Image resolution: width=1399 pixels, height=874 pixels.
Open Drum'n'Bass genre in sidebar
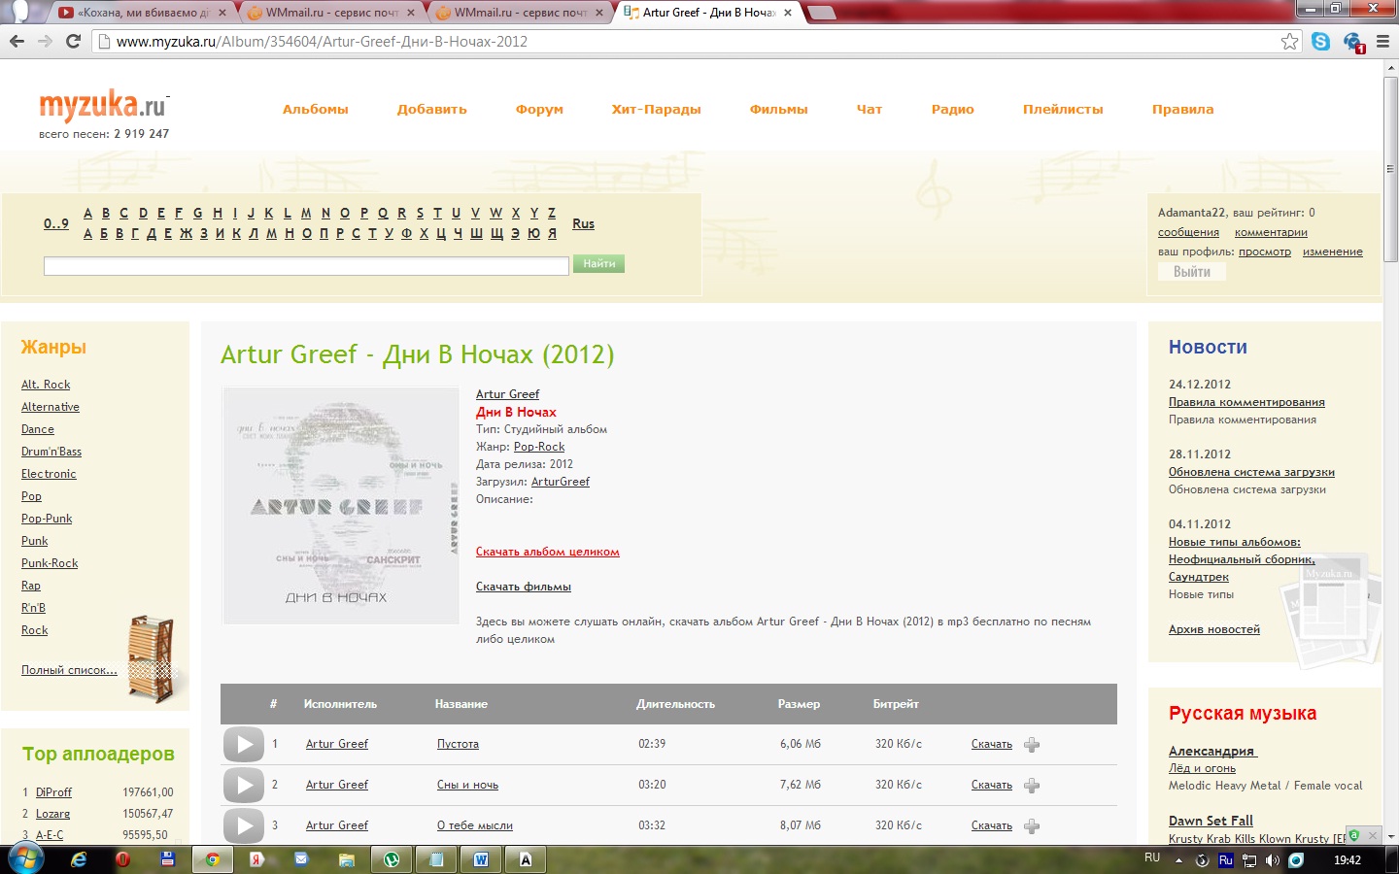click(51, 452)
